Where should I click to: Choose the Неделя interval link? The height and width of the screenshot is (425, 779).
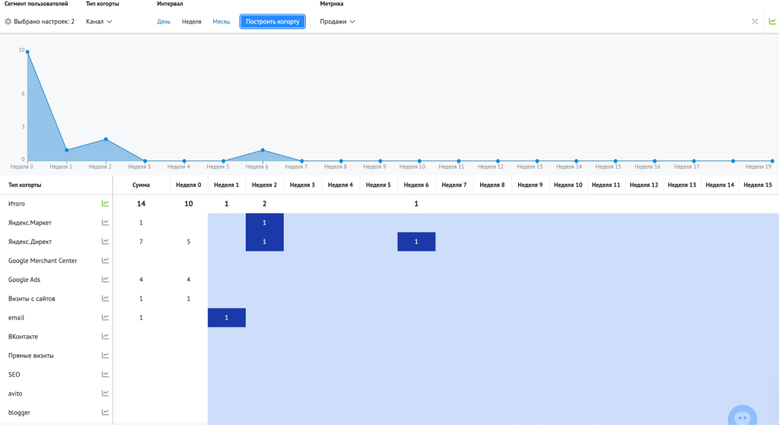[x=192, y=21]
